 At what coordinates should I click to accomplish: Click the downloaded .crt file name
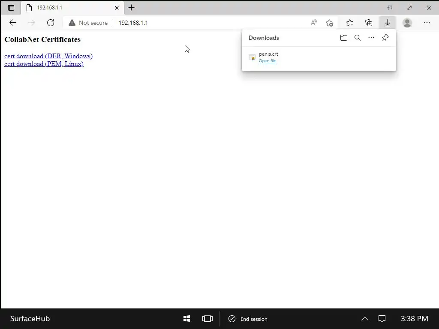(268, 54)
